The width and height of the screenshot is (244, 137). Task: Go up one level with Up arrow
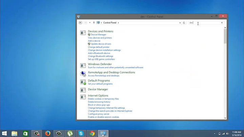point(94,23)
